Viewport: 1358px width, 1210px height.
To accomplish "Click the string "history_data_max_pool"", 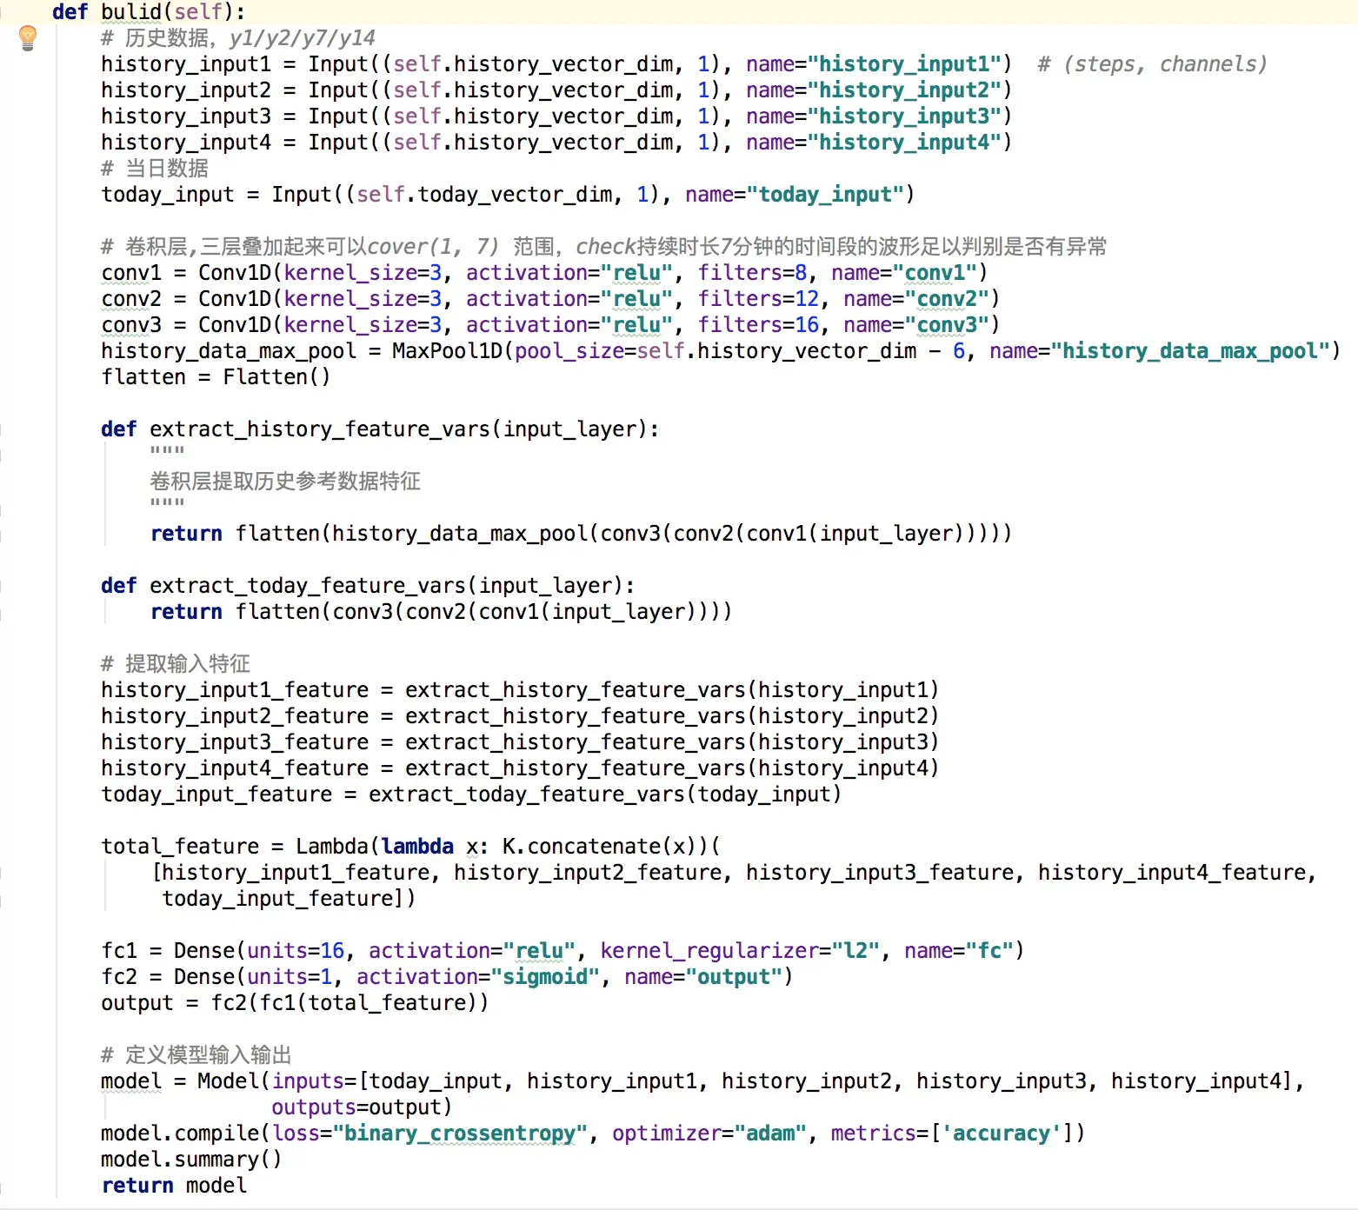I will pos(1190,351).
